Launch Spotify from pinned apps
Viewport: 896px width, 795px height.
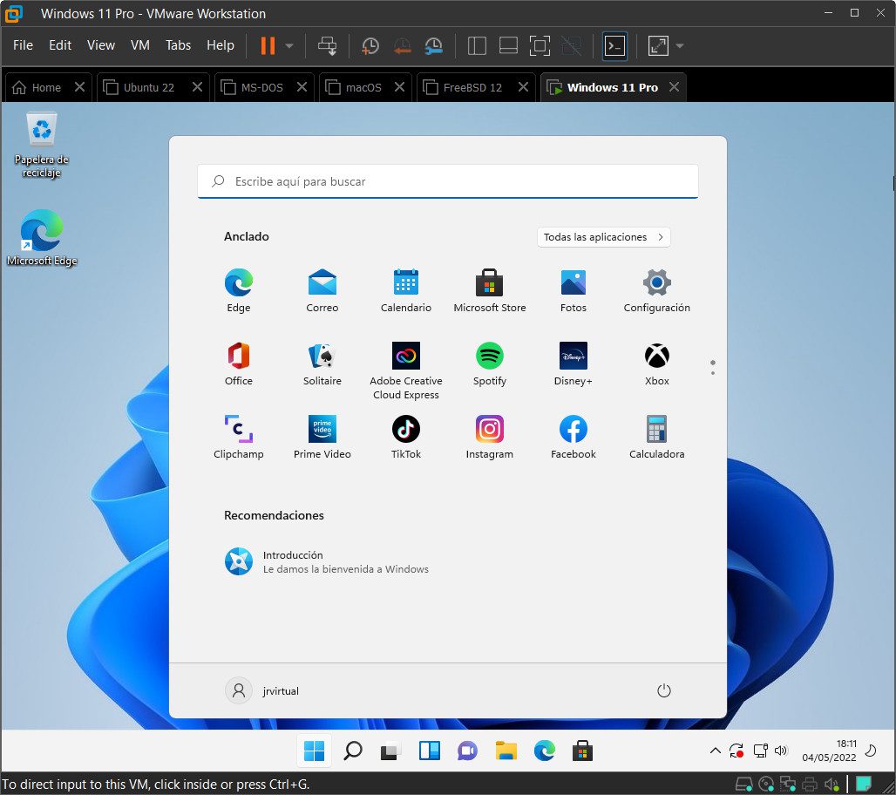(x=490, y=364)
